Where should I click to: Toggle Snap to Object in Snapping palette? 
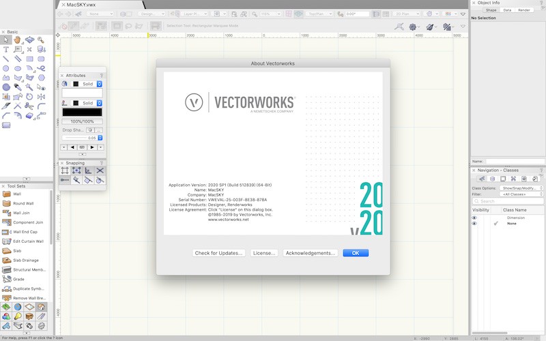76,170
